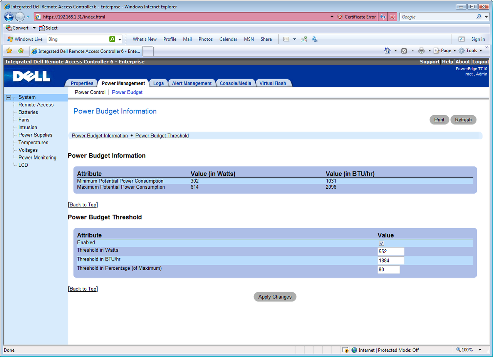Click the Add to Favorites icon
Image resolution: width=493 pixels, height=357 pixels.
tap(20, 51)
